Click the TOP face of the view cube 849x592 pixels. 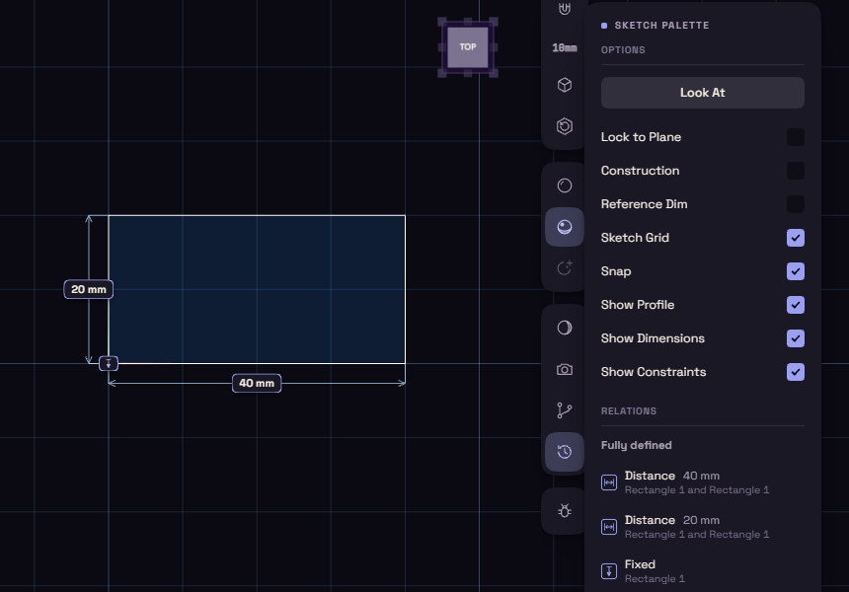(x=468, y=47)
